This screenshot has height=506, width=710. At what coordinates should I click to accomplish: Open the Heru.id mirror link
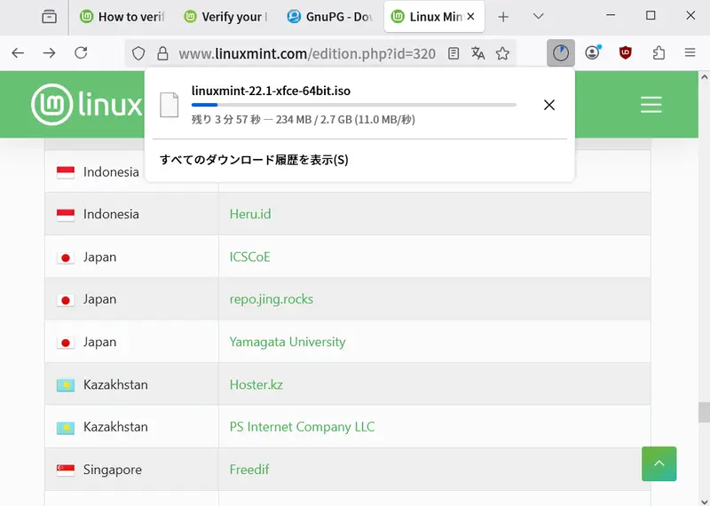250,214
